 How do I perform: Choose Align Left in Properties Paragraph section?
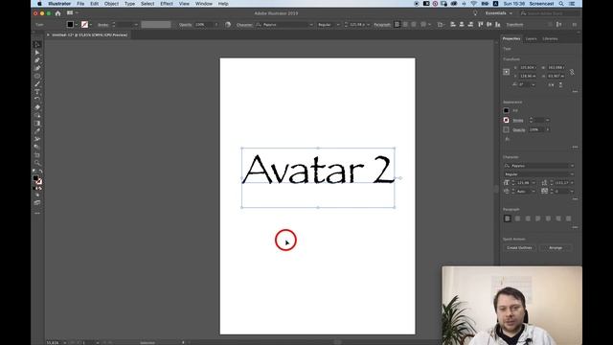tap(508, 218)
